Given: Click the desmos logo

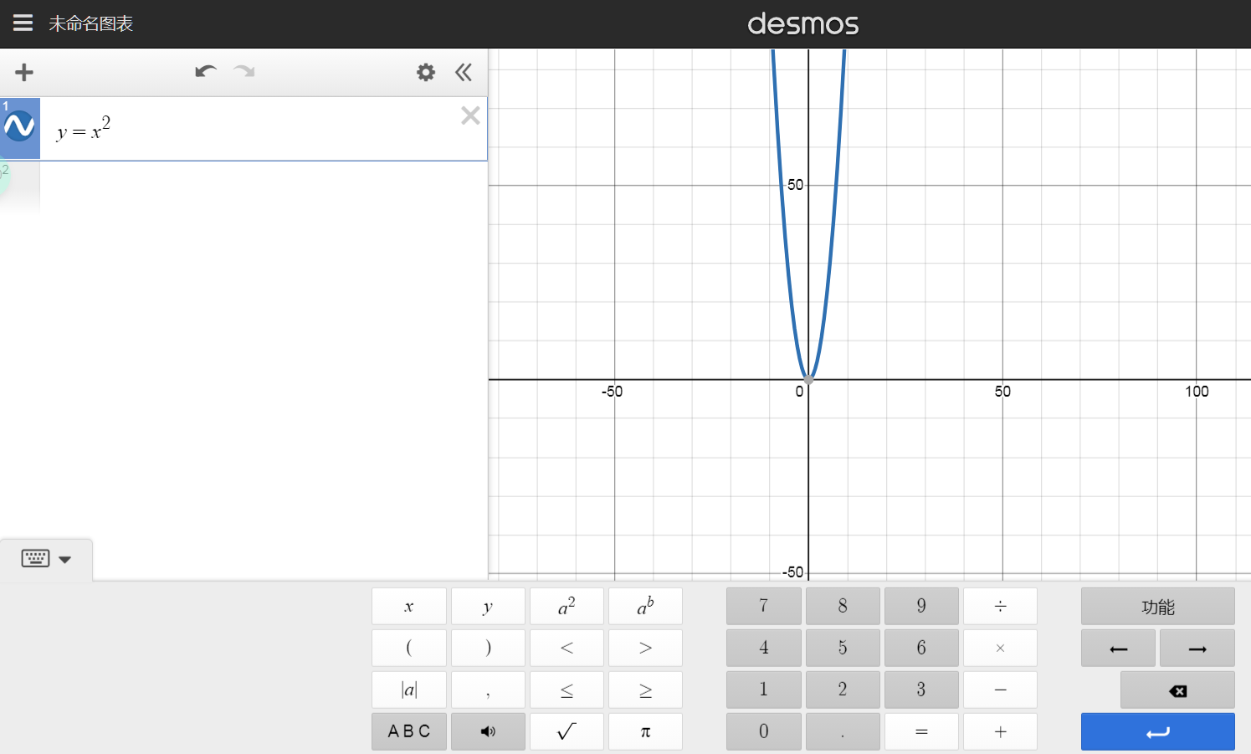Looking at the screenshot, I should pos(803,23).
